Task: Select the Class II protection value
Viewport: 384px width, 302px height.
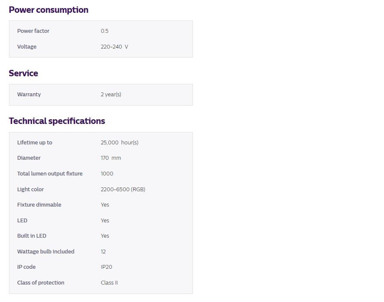Action: click(109, 283)
